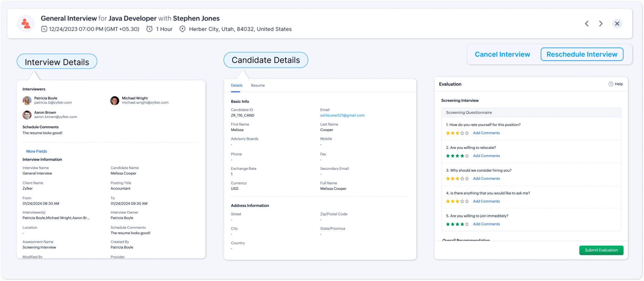Click the clock duration icon

[x=149, y=29]
